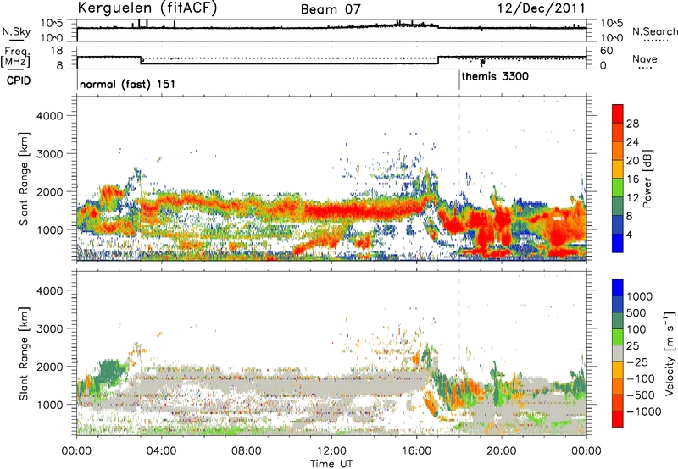Click the '-25' tick on Velocity colorbar

click(637, 361)
